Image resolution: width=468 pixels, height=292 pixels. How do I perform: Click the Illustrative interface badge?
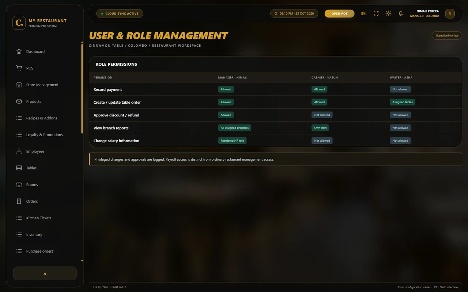(447, 35)
